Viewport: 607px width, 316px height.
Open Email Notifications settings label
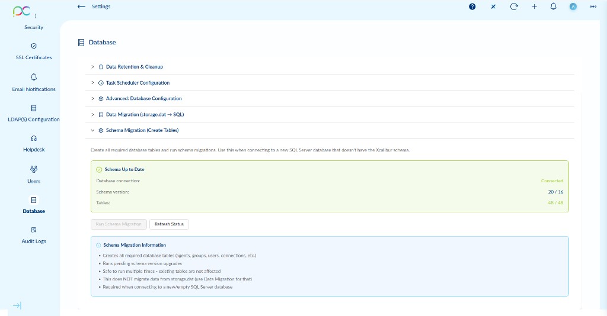tap(34, 89)
